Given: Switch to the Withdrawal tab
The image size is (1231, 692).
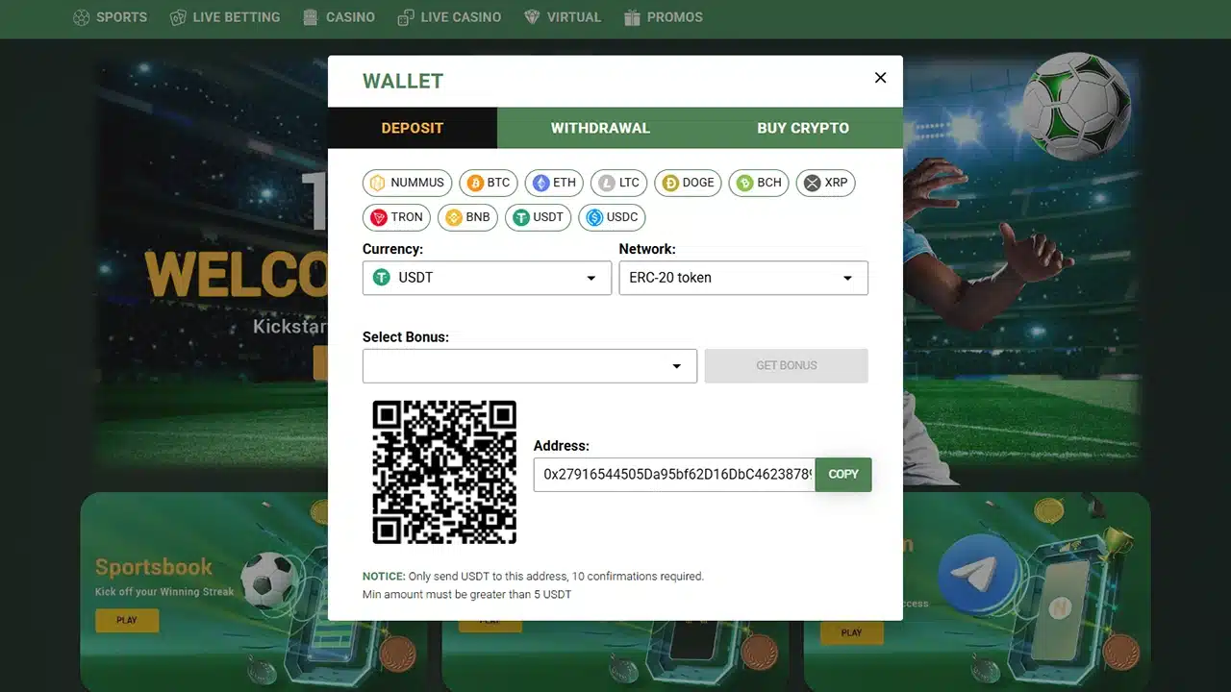Looking at the screenshot, I should [600, 128].
